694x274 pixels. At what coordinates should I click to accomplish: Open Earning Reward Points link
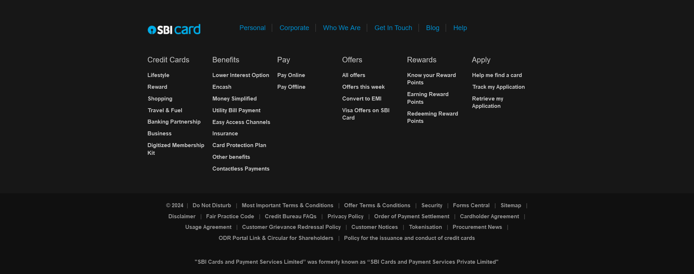pos(428,98)
